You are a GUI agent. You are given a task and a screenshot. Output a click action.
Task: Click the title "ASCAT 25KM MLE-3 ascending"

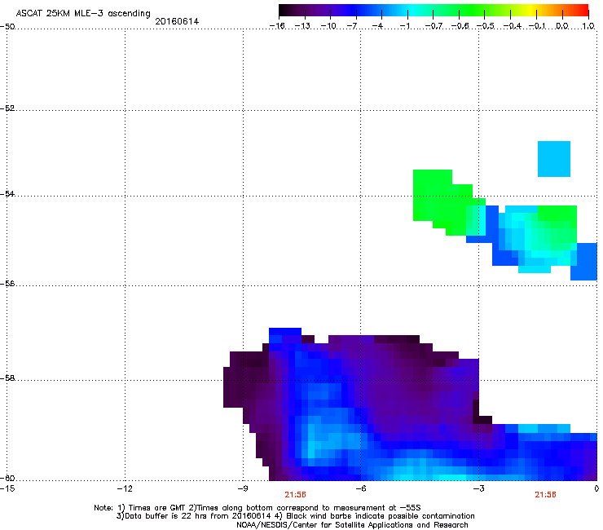coord(83,13)
